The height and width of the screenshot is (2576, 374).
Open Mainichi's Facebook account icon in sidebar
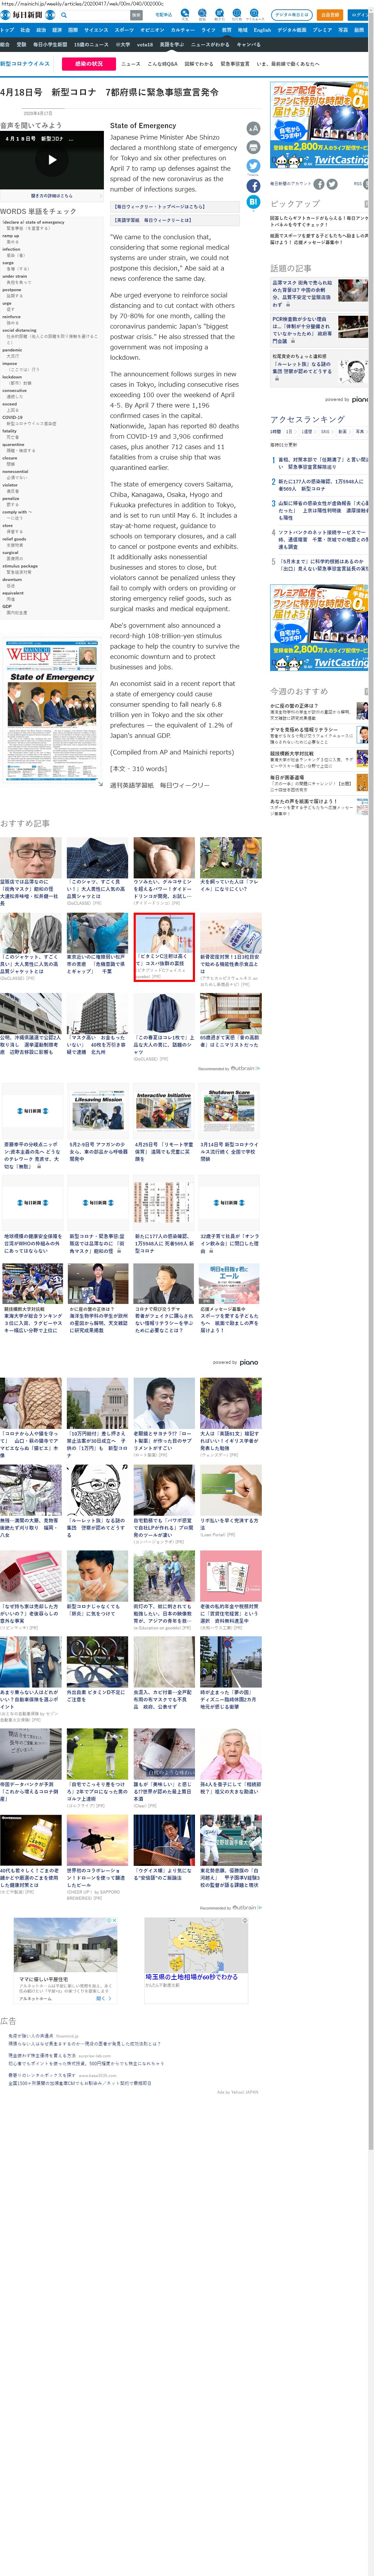click(319, 184)
